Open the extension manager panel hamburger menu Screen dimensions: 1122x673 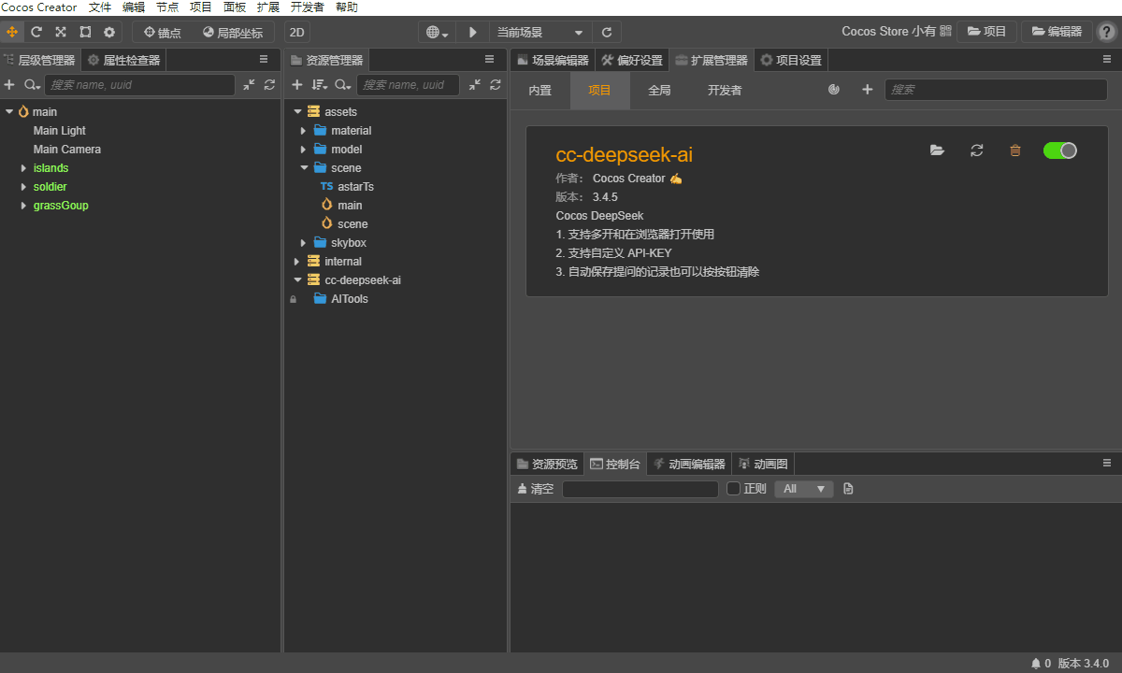point(1107,60)
